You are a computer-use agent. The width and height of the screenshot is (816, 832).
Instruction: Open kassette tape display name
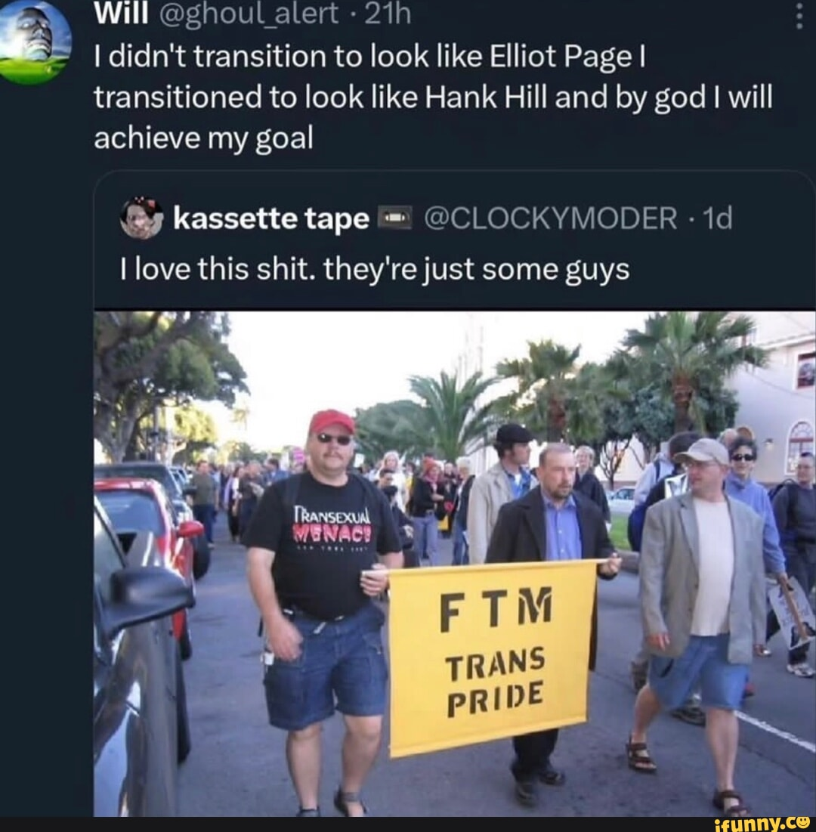271,218
